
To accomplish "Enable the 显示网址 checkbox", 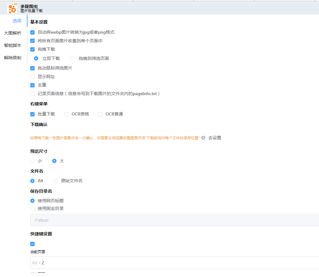I will pos(32,77).
